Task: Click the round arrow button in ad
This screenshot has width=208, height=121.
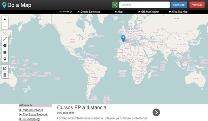Action: click(156, 112)
